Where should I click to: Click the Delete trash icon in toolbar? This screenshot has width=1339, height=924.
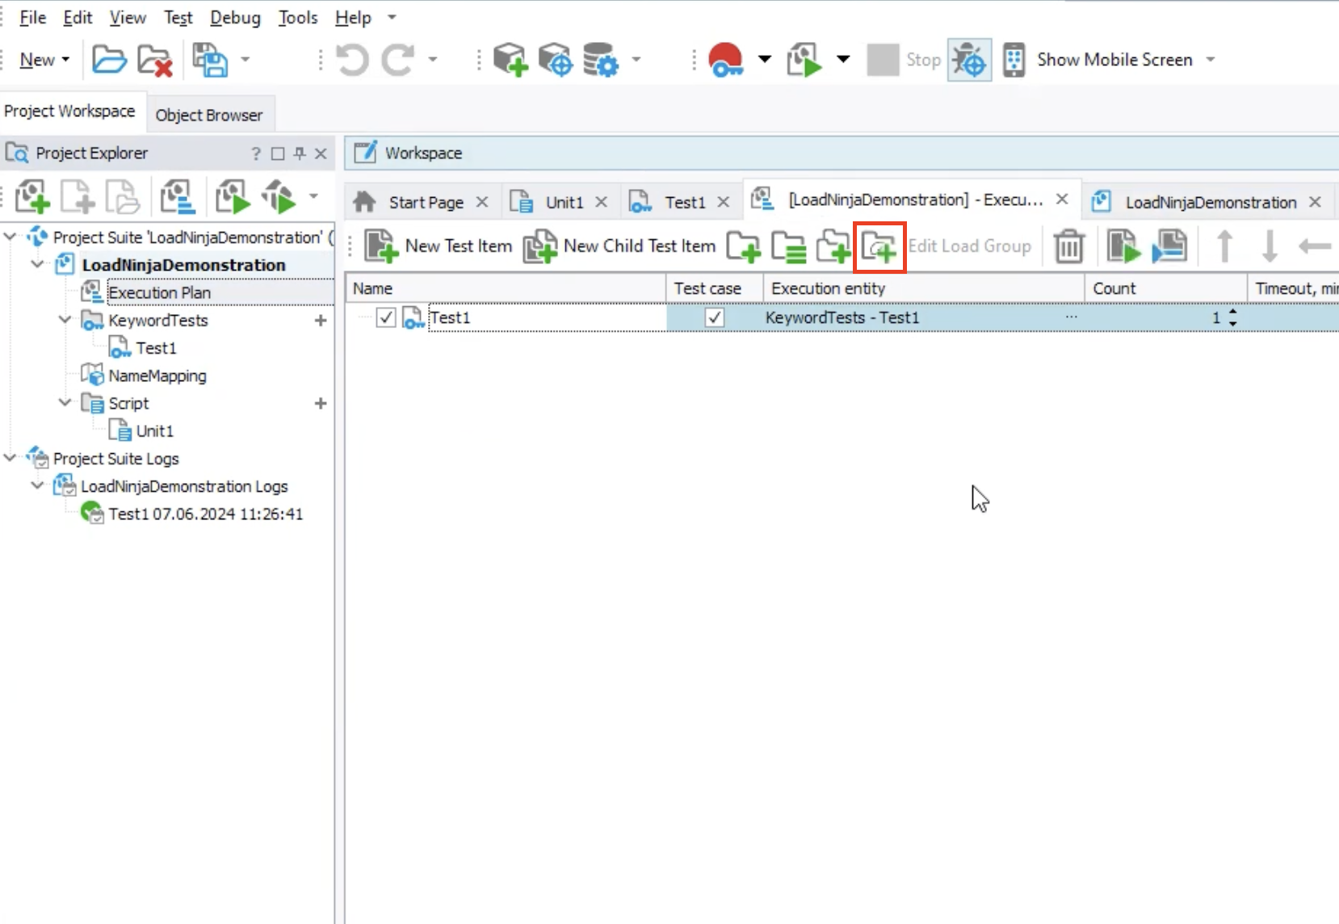(1068, 246)
